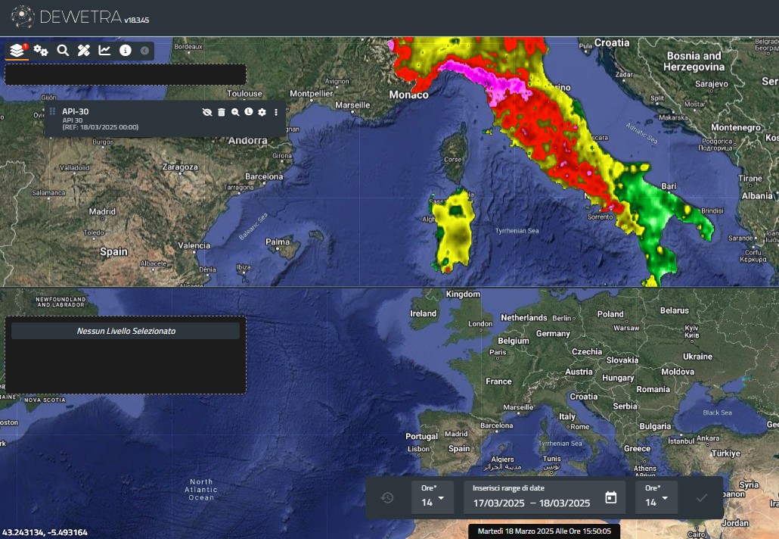
Task: Zoom to the API-30 layer extent
Action: pyautogui.click(x=235, y=112)
